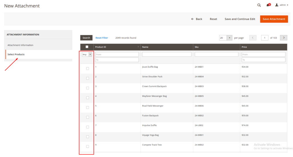This screenshot has height=157, width=293.
Task: Go to next page arrow
Action: coord(284,38)
